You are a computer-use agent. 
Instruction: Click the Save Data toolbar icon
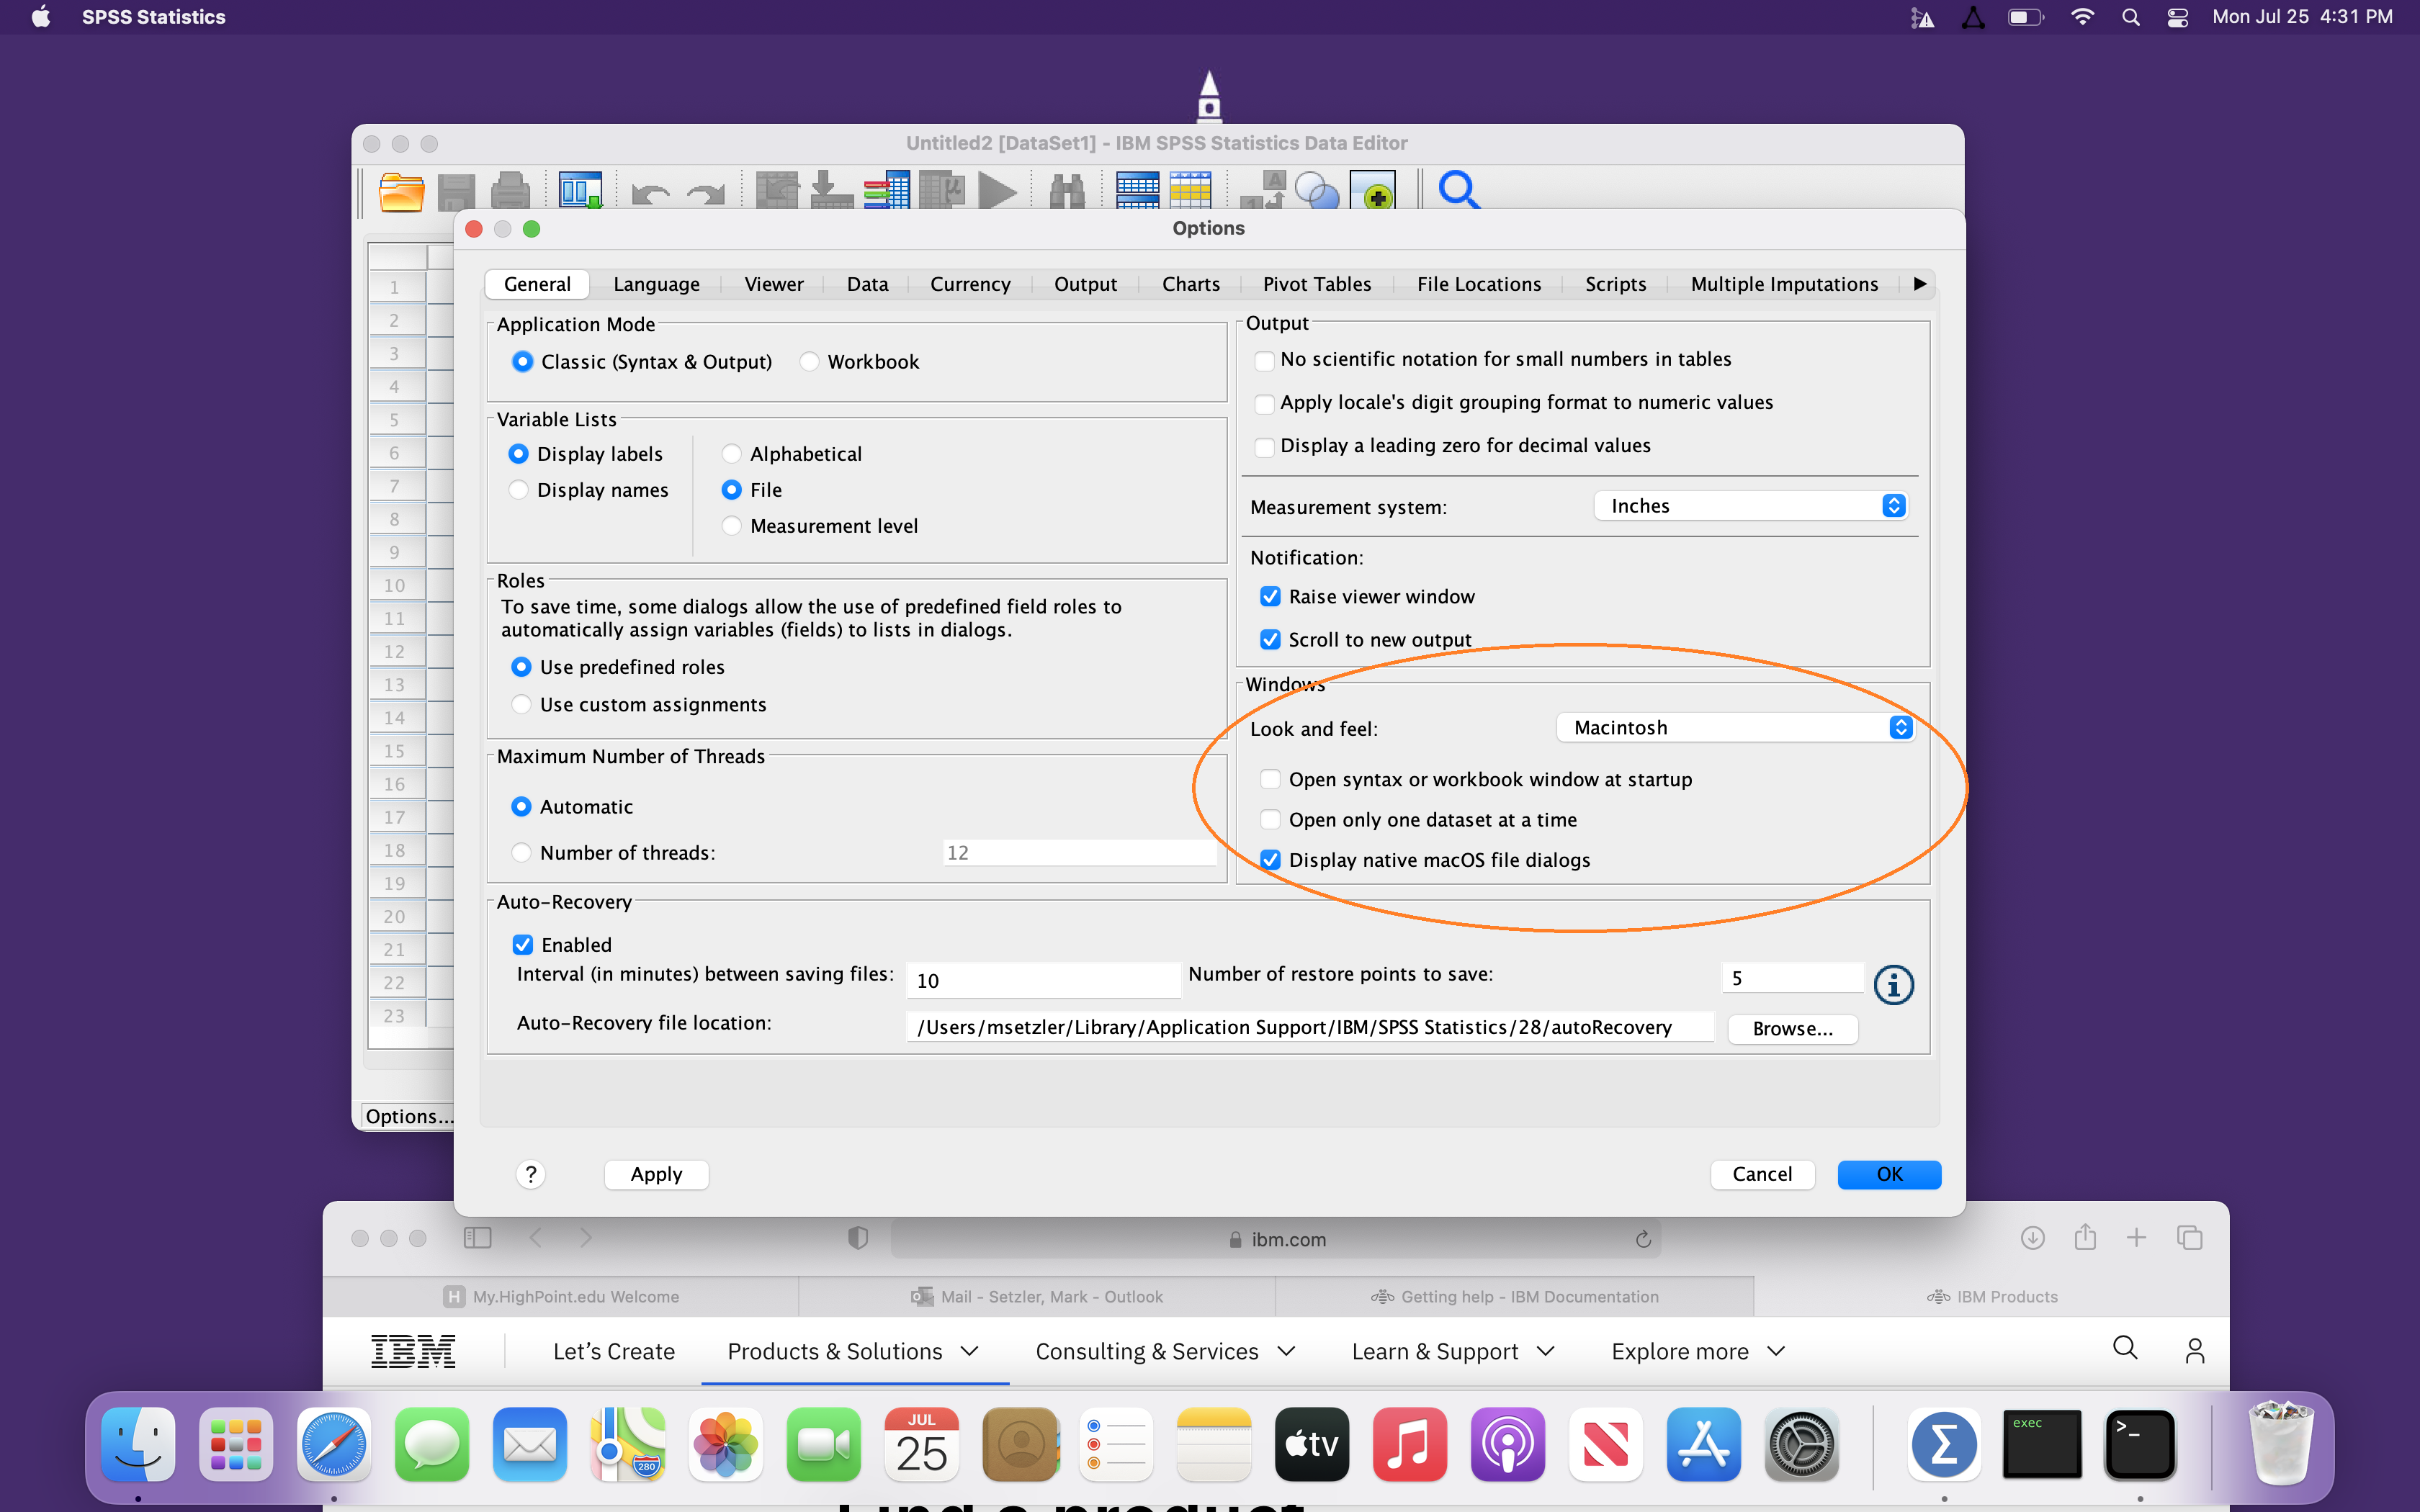coord(454,190)
